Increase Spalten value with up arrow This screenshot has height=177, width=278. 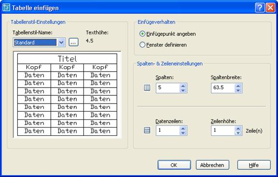(x=183, y=86)
